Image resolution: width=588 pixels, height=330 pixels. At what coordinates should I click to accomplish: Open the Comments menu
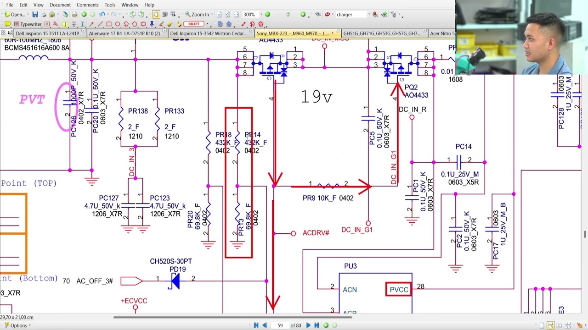coord(88,5)
